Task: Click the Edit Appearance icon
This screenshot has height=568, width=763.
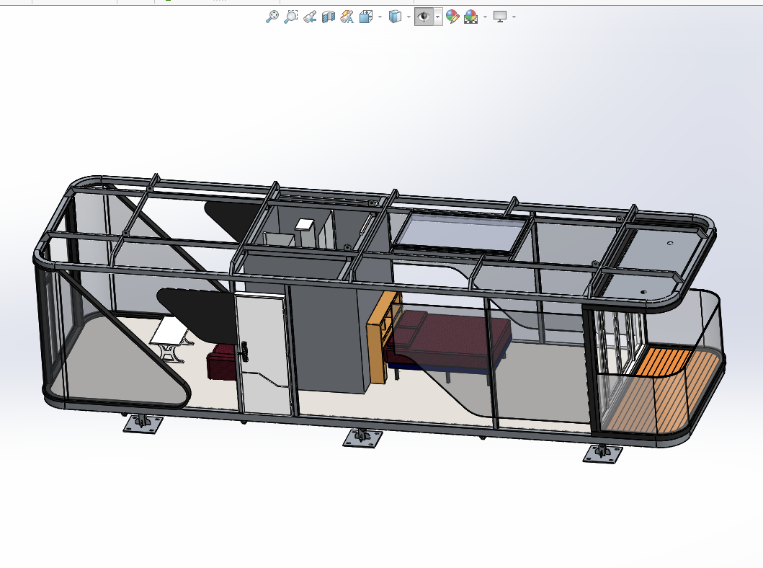Action: pyautogui.click(x=452, y=17)
